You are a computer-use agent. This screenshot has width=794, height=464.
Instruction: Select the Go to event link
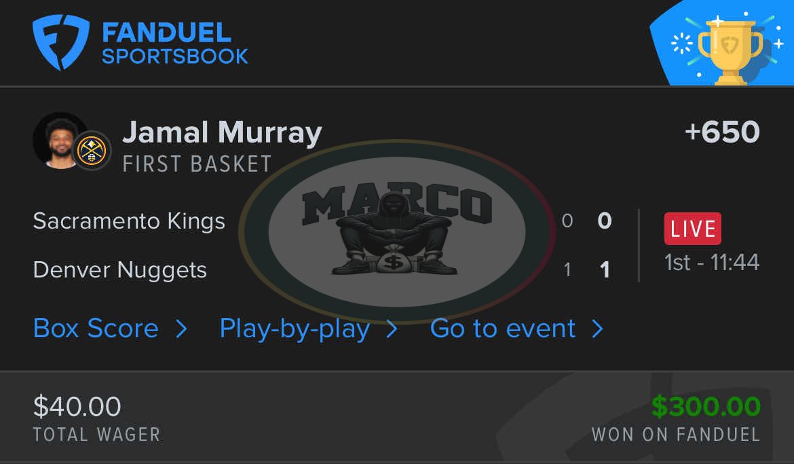503,328
